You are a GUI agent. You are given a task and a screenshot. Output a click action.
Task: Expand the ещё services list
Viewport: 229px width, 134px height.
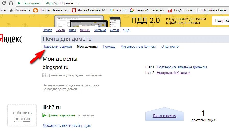coord(126,30)
